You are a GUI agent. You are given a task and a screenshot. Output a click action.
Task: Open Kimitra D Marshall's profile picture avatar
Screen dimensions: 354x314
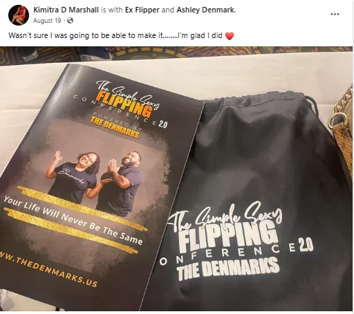pos(19,15)
